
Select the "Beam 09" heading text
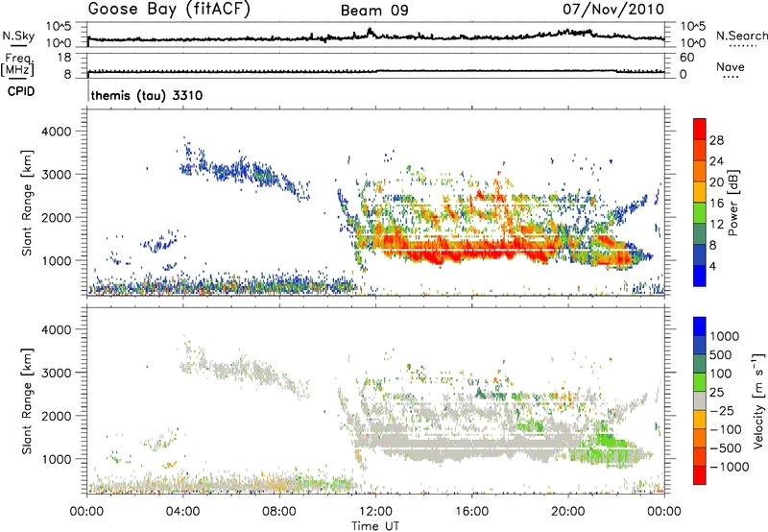coord(374,11)
